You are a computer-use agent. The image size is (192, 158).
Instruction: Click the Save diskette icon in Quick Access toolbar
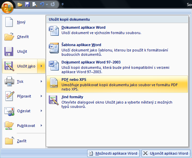[27, 4]
